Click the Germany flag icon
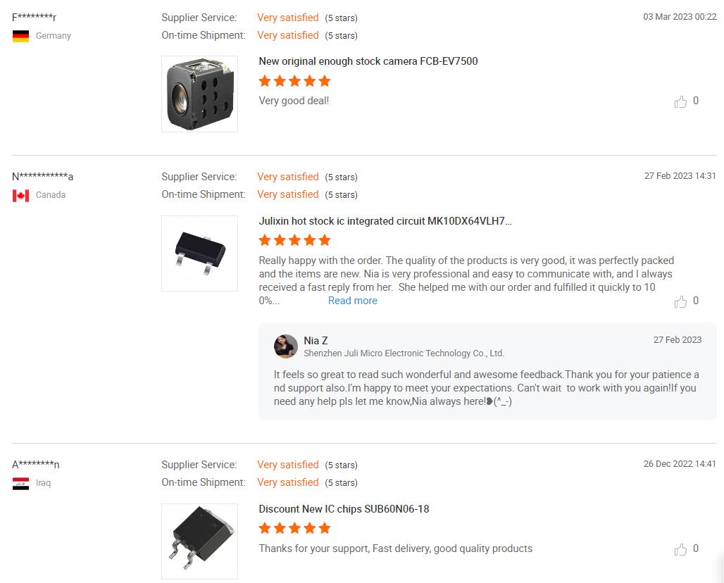This screenshot has width=724, height=583. 21,36
